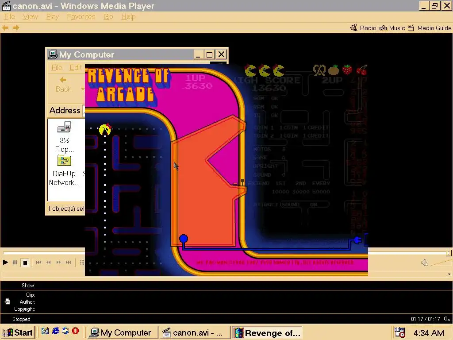Open the Help menu
The image size is (453, 340).
click(x=128, y=17)
